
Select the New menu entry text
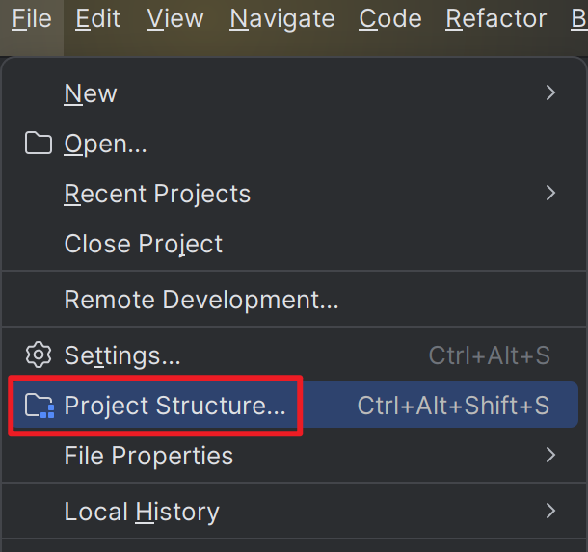[91, 93]
